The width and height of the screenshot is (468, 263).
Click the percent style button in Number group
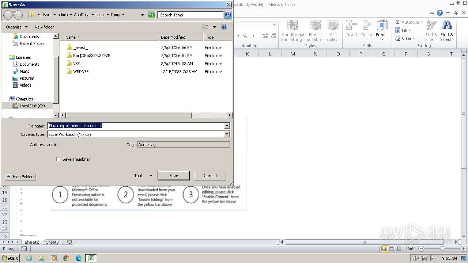coord(245,36)
